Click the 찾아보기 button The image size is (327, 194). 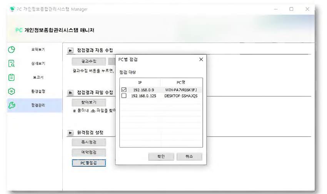pyautogui.click(x=88, y=102)
